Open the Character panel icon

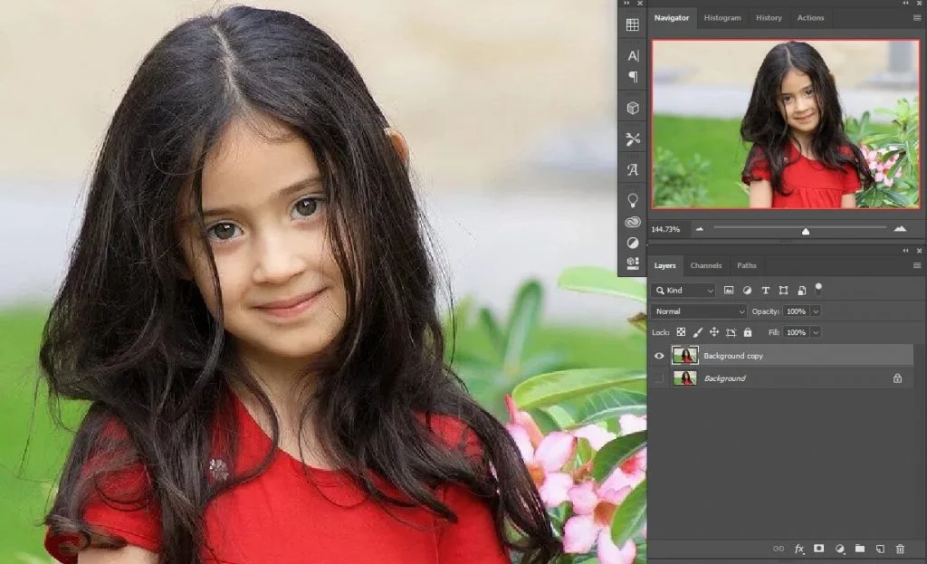pyautogui.click(x=633, y=55)
